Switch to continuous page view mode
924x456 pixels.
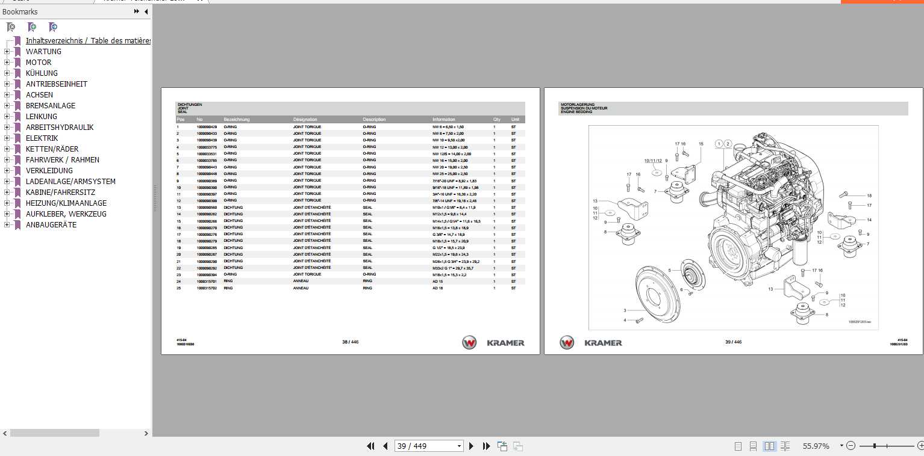[754, 446]
